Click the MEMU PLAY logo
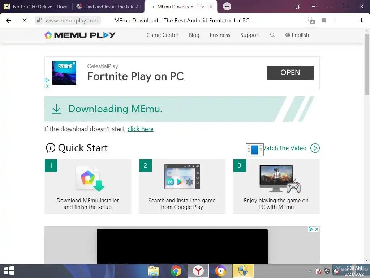Viewport: 370px width, 278px height. [80, 35]
